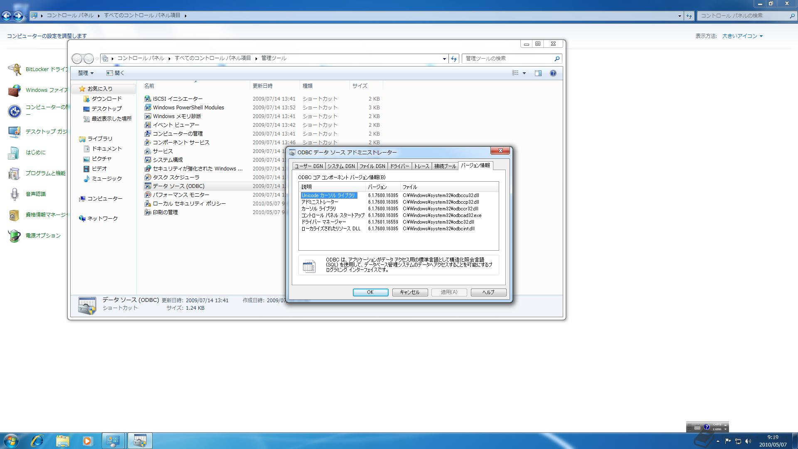Image resolution: width=798 pixels, height=449 pixels.
Task: Open Windows Explorer from the taskbar
Action: (x=62, y=441)
